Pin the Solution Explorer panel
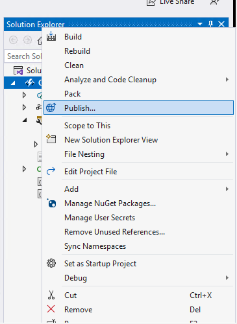 (210, 23)
